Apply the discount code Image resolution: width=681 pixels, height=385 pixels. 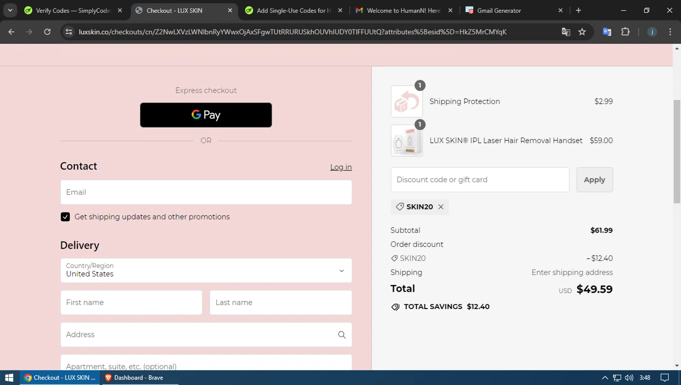click(595, 180)
